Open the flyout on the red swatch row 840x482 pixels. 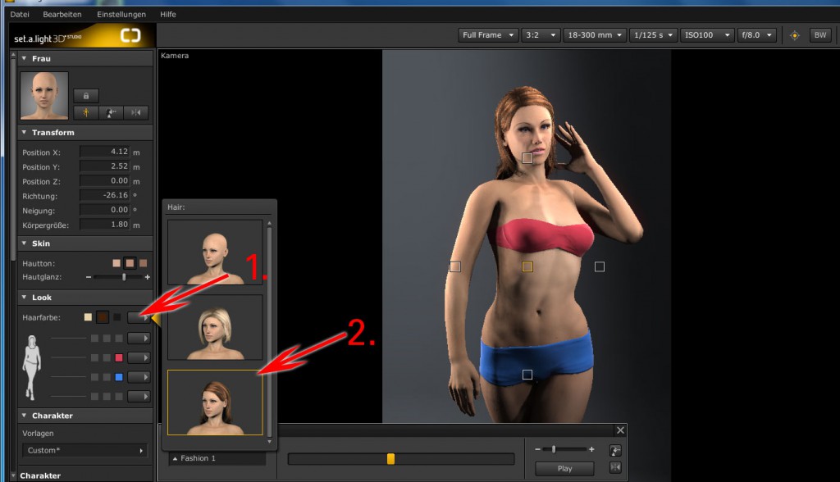138,357
